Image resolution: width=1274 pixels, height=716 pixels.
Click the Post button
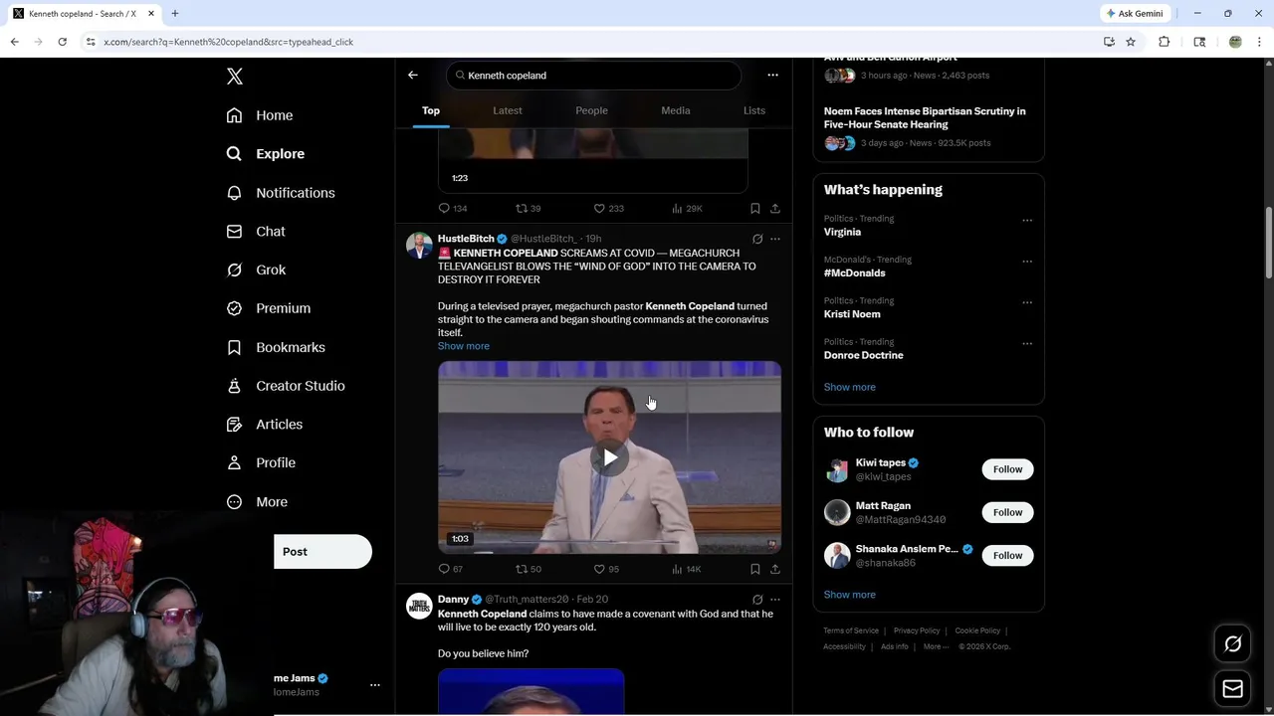(x=322, y=552)
